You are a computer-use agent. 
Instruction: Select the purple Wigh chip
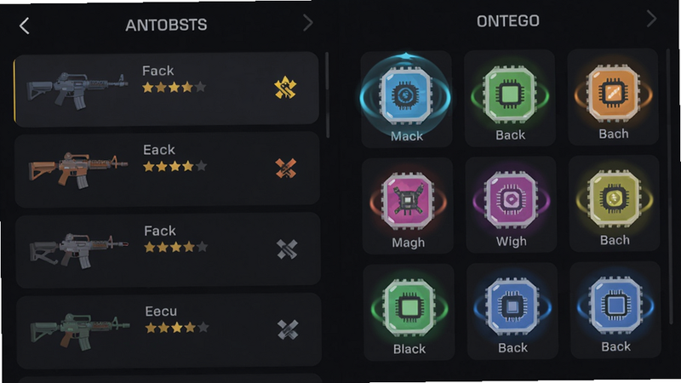[x=511, y=200]
